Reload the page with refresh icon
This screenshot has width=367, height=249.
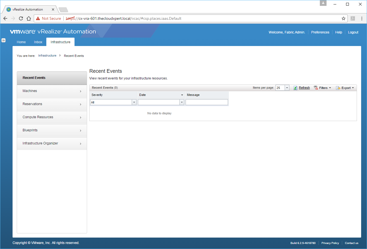(x=21, y=18)
